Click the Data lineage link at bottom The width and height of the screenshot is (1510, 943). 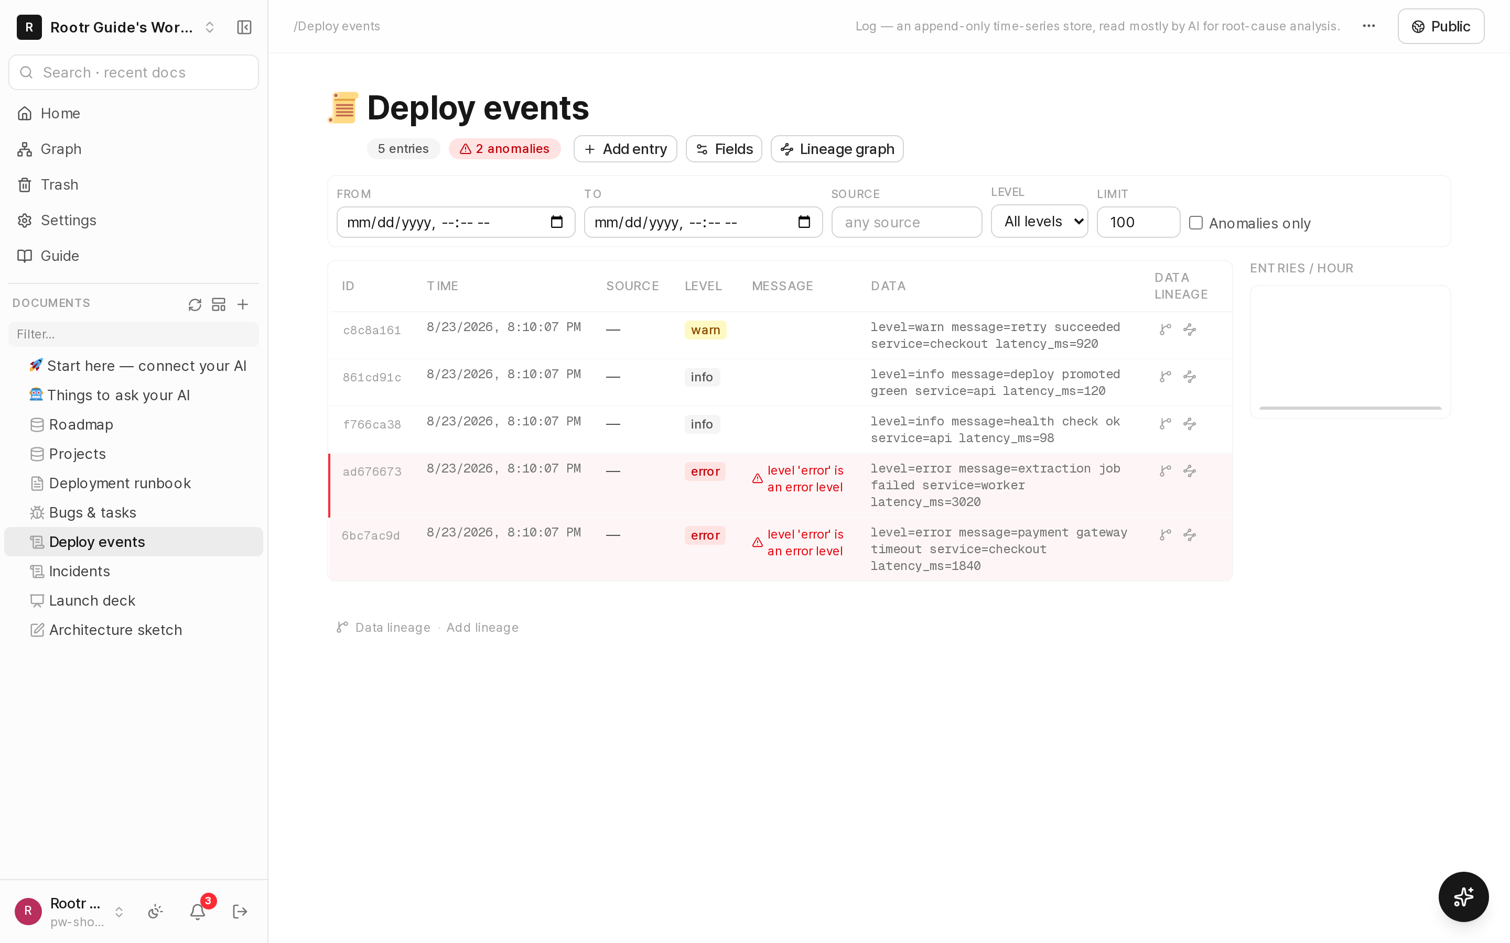[x=393, y=628]
